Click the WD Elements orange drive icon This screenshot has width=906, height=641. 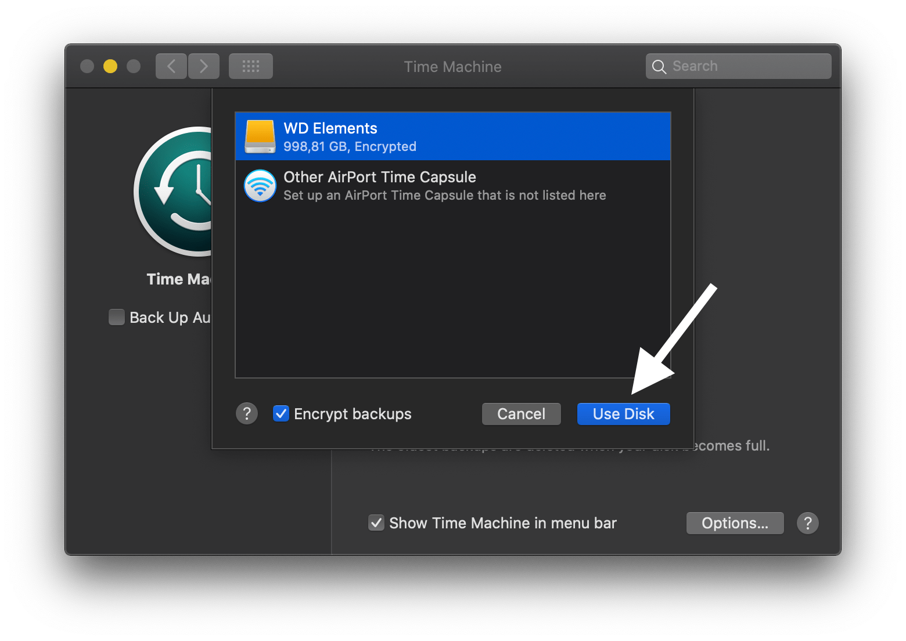pos(260,136)
